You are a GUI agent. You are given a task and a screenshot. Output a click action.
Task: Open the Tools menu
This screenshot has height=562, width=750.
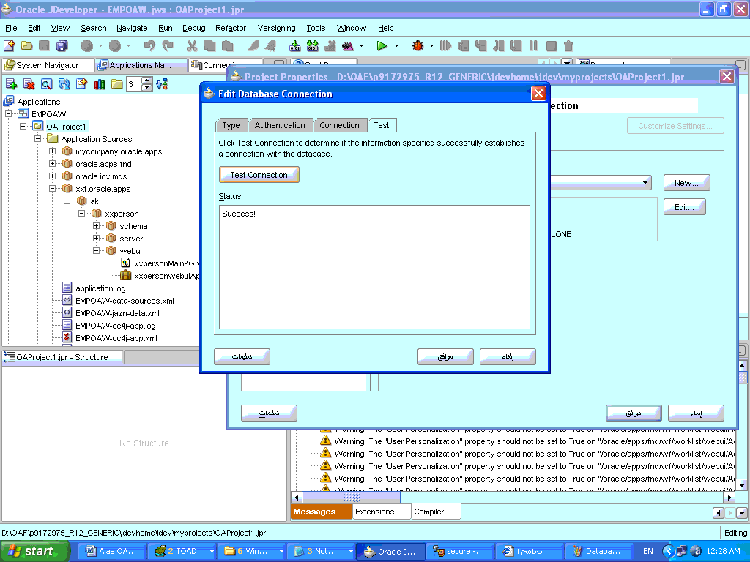point(316,28)
